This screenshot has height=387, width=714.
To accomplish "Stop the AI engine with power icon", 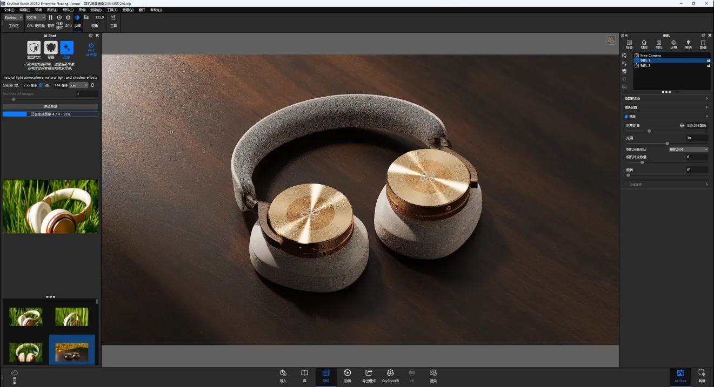I will tap(91, 46).
